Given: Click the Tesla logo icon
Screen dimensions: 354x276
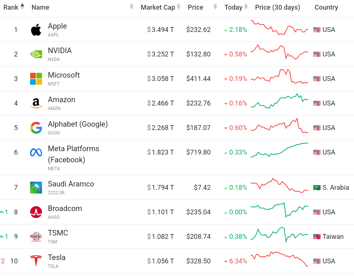Looking at the screenshot, I should [36, 261].
